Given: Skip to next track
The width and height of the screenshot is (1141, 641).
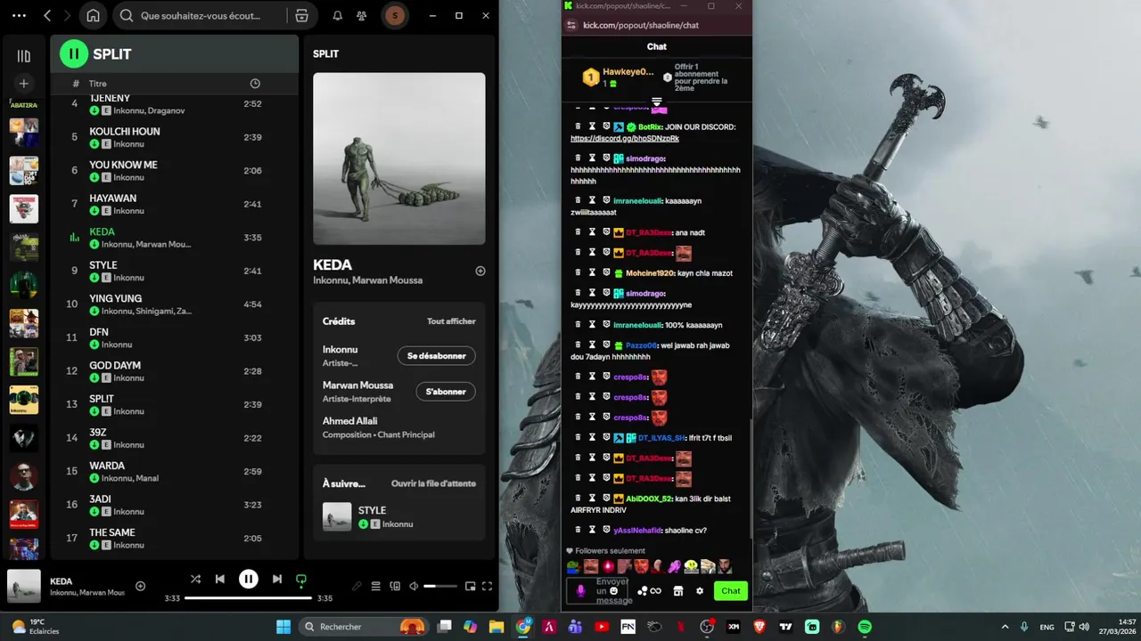Looking at the screenshot, I should point(277,580).
